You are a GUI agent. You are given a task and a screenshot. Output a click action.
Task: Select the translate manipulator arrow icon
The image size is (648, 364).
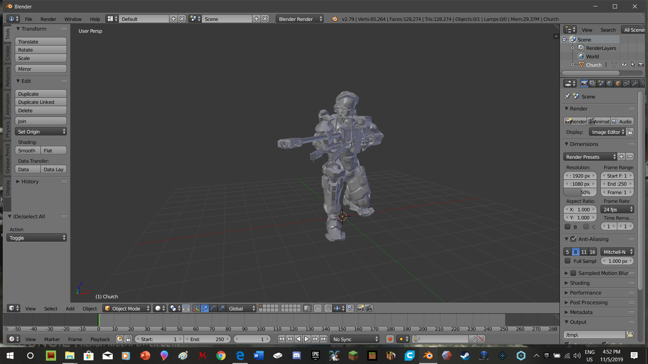(205, 308)
